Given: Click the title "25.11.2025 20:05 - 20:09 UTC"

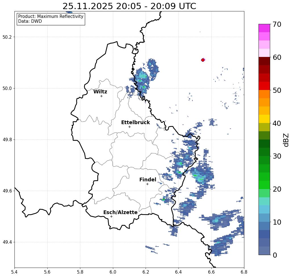Looking at the screenshot, I should tap(129, 6).
